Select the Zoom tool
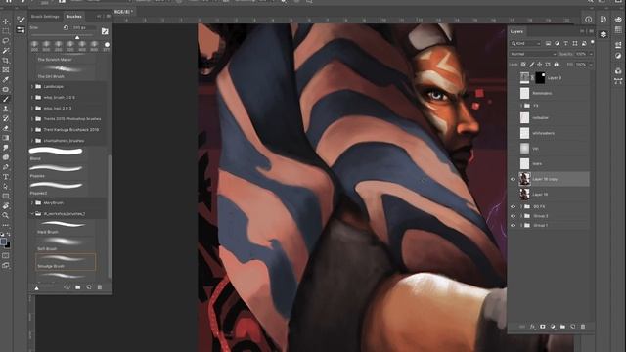Viewport: 626px width, 352px height. point(6,215)
